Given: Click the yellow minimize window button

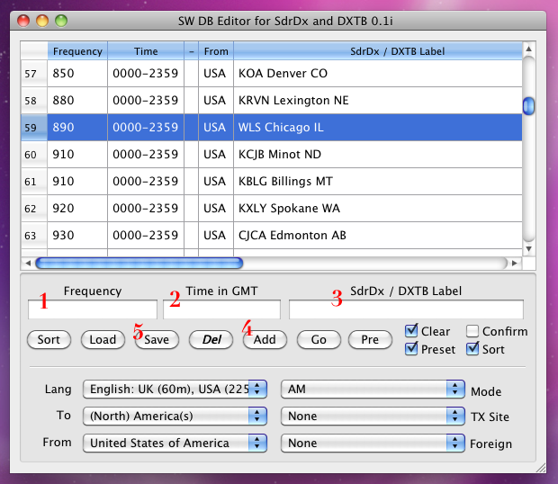Looking at the screenshot, I should click(42, 21).
